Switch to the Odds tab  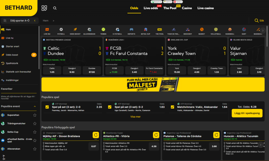tap(134, 8)
